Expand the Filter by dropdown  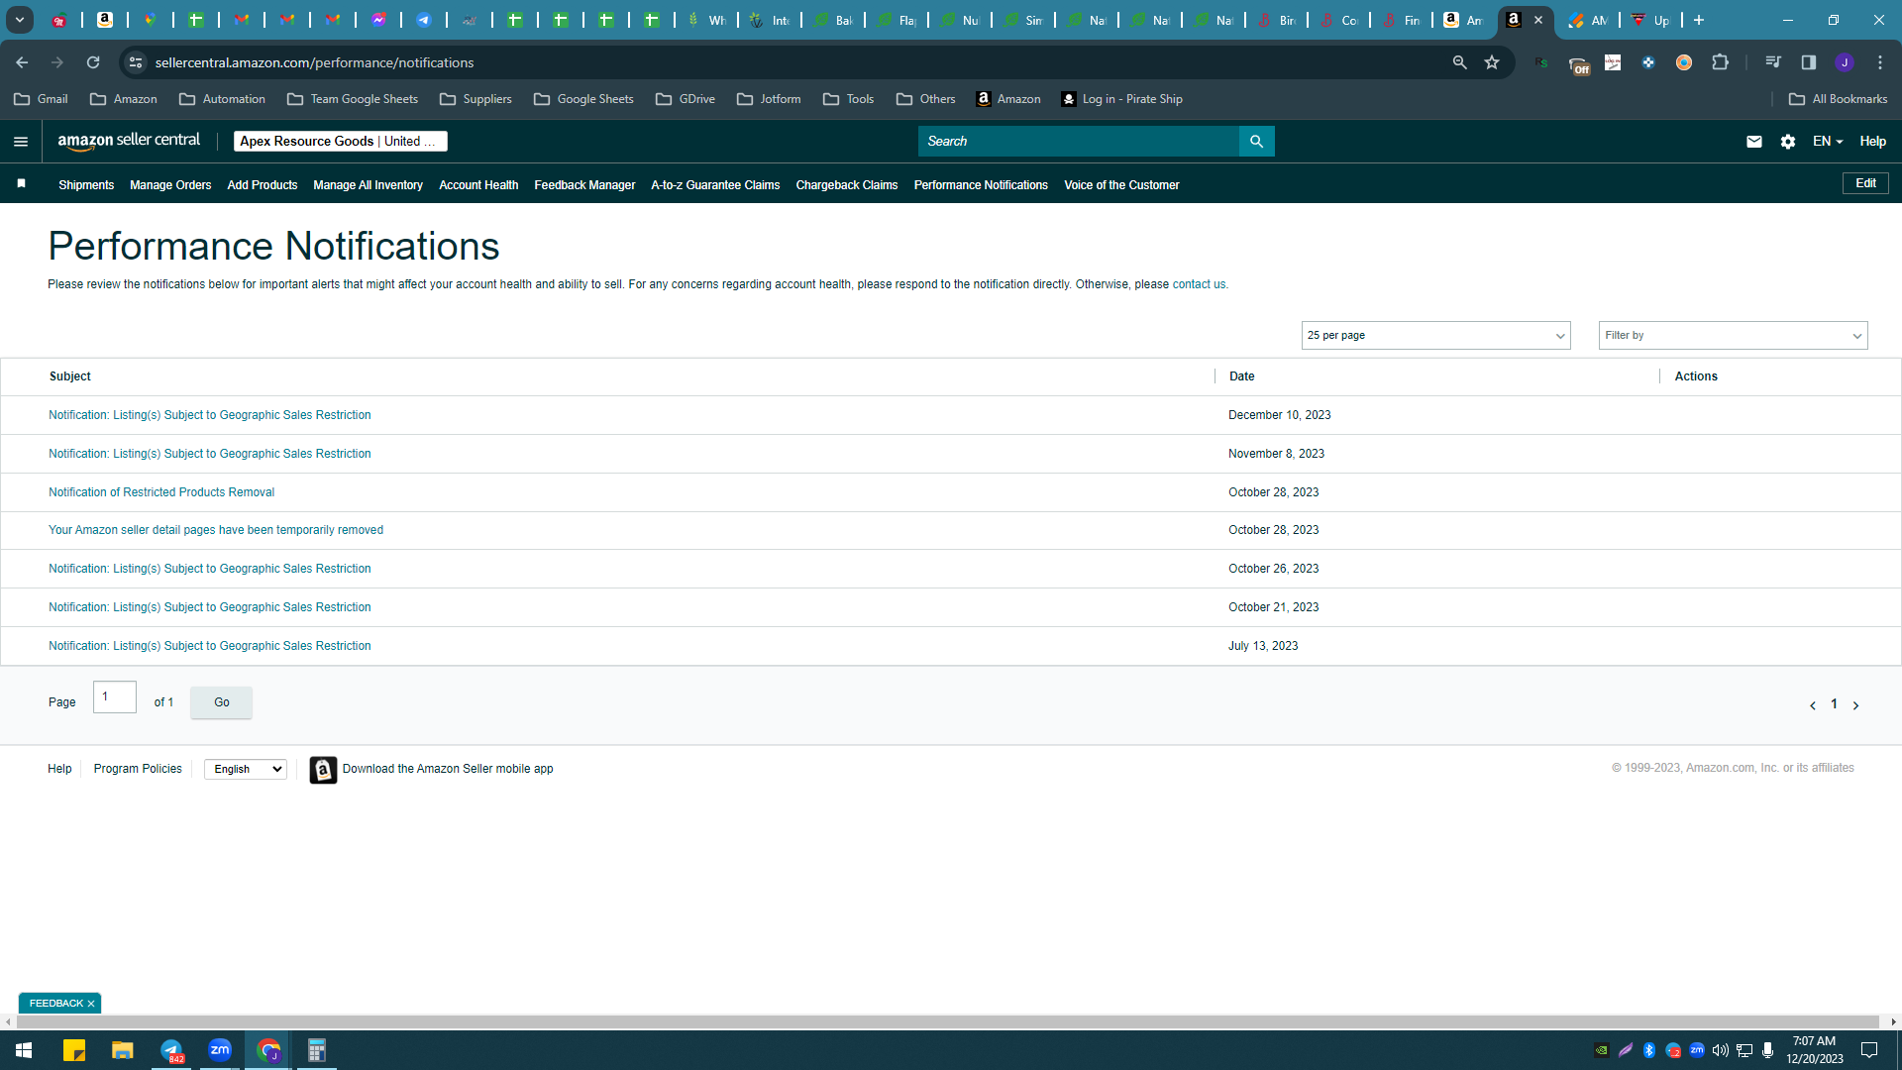pos(1734,336)
